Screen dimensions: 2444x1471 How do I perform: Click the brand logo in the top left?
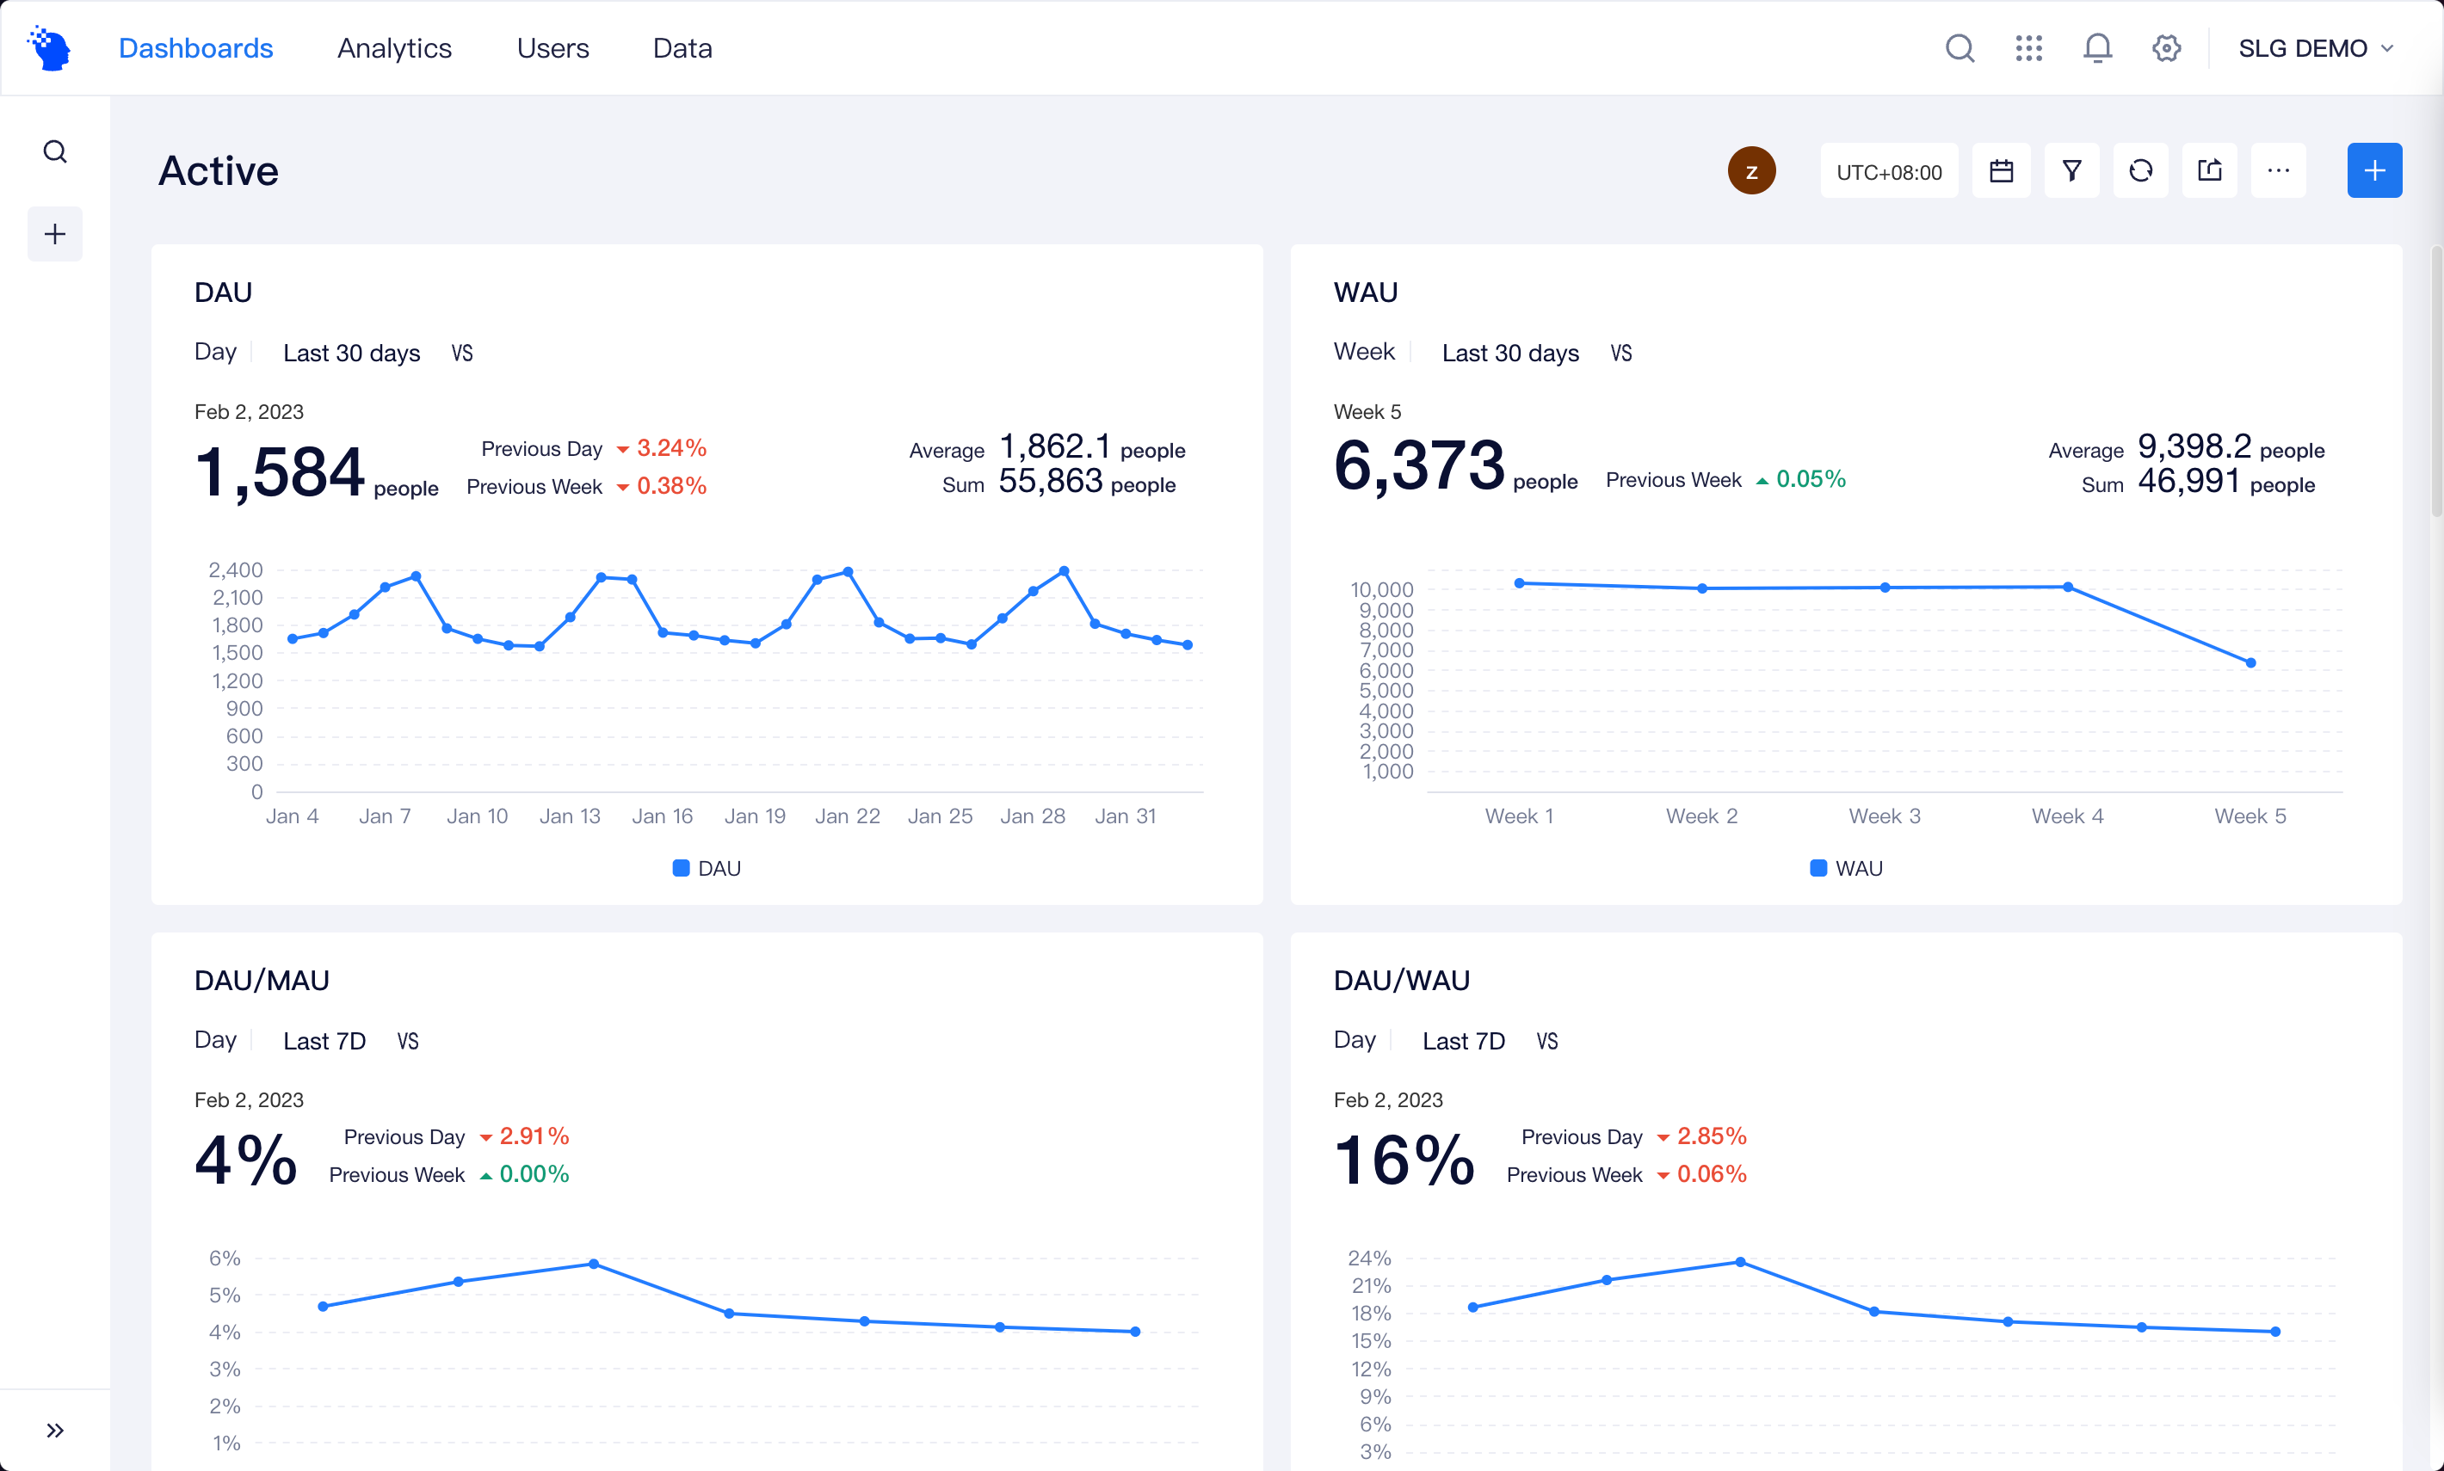(x=46, y=46)
